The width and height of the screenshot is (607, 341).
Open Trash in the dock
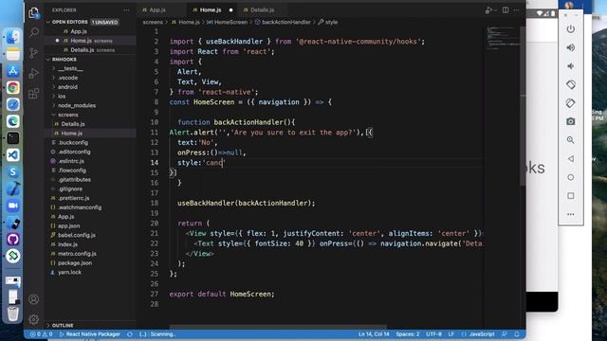point(12,314)
